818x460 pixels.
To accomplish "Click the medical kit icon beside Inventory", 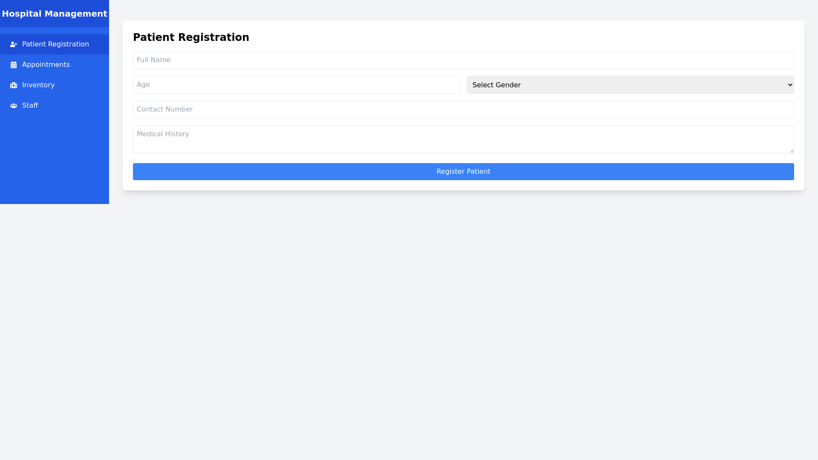I will point(14,85).
